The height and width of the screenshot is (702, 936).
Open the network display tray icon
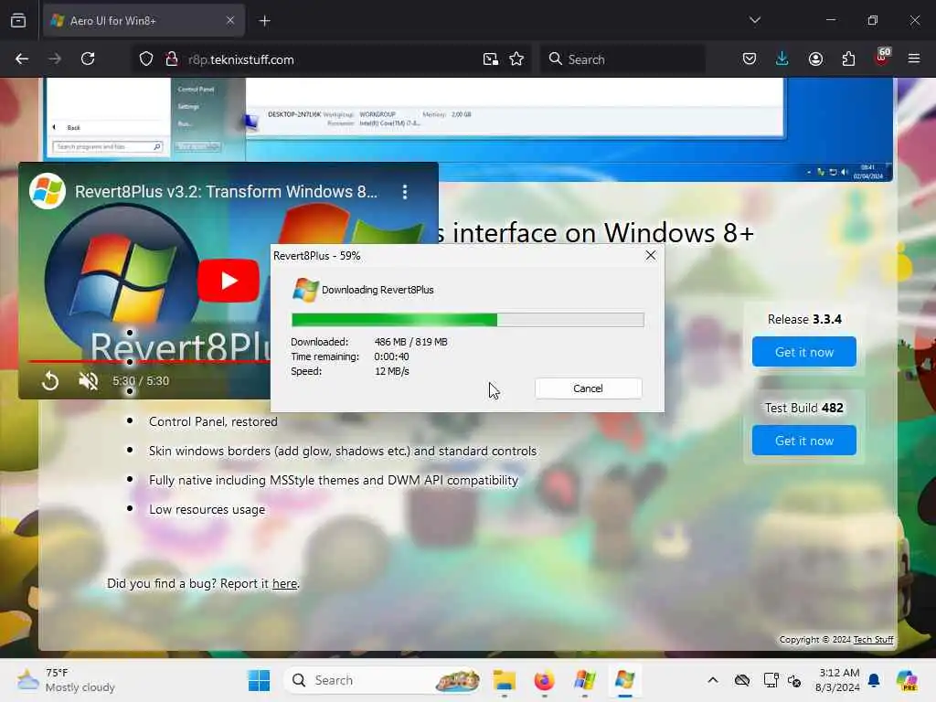pos(771,680)
